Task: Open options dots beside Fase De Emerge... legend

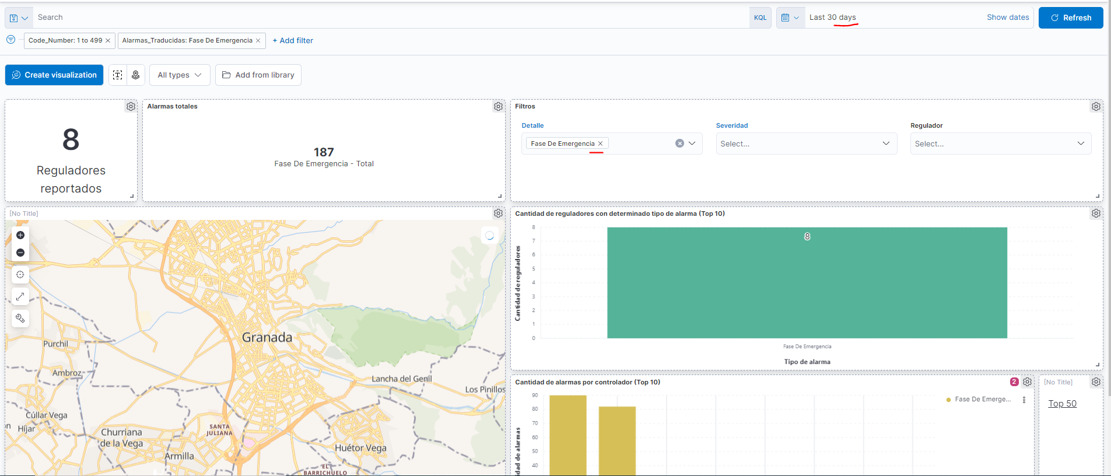Action: tap(1024, 400)
